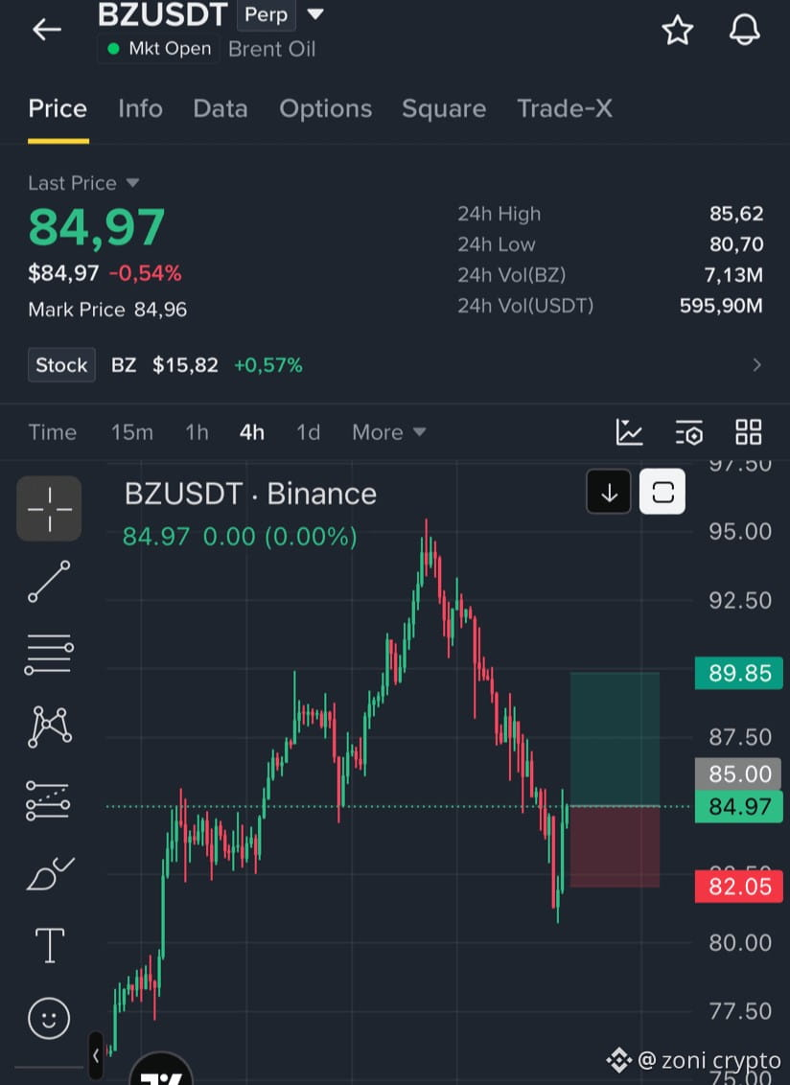
Task: Select the Text annotation tool
Action: [50, 945]
